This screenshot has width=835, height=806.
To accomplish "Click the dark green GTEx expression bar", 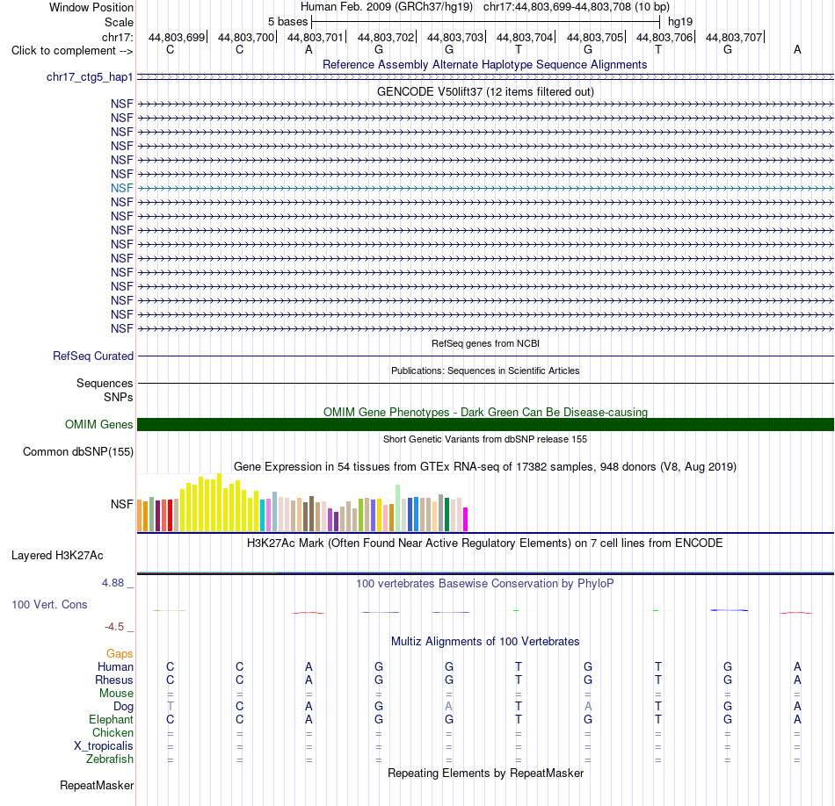I will [x=447, y=515].
